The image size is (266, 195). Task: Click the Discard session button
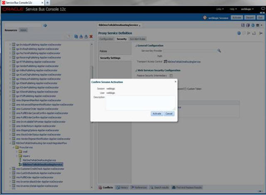point(249,17)
